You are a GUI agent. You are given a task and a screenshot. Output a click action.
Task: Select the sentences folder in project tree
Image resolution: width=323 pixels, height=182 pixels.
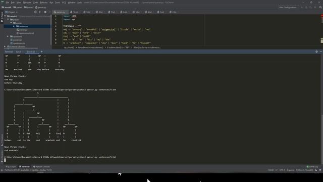(27, 26)
